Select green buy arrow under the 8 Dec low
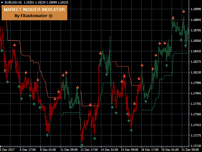Image resolution: width=202 pixels, height=152 pixels. tap(47, 135)
